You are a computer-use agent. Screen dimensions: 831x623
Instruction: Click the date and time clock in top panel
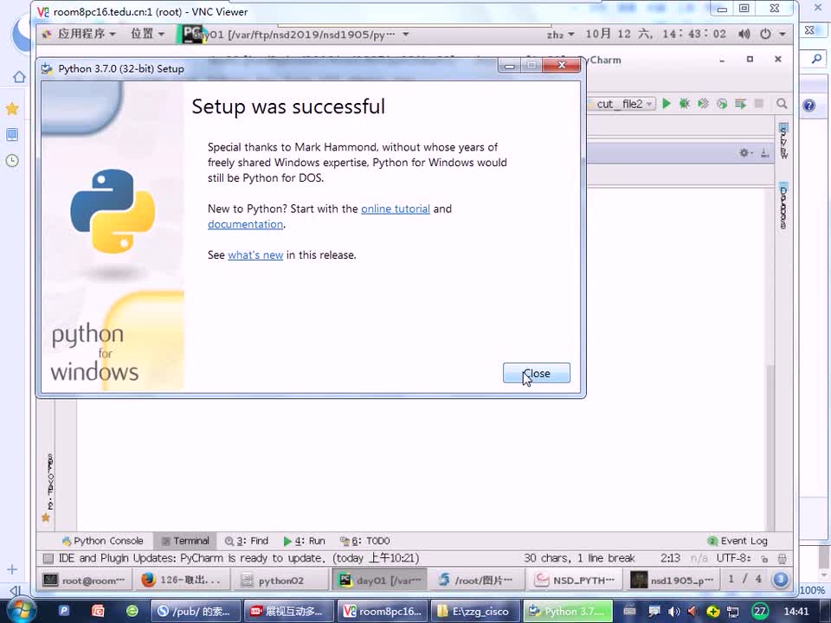[x=655, y=34]
